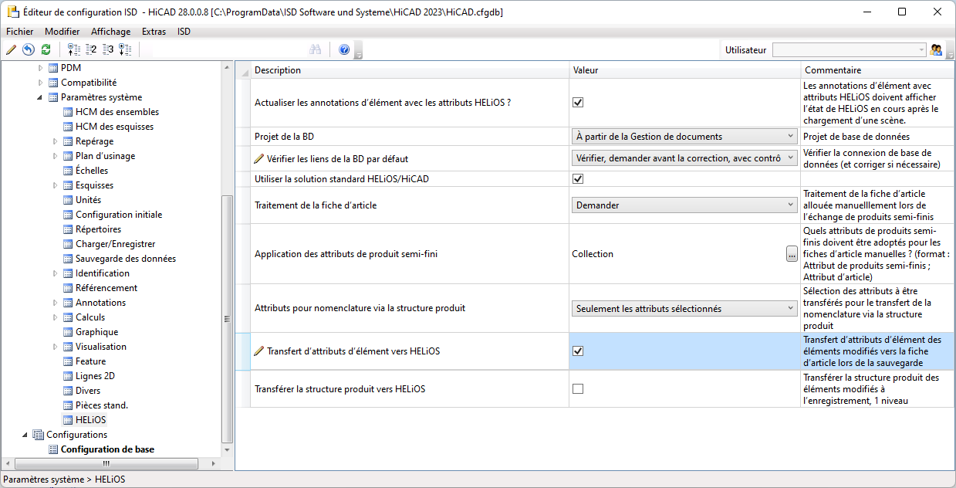This screenshot has width=956, height=488.
Task: Open help with blue question mark icon
Action: tap(344, 49)
